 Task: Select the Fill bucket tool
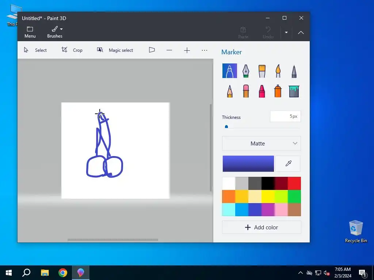pos(294,91)
